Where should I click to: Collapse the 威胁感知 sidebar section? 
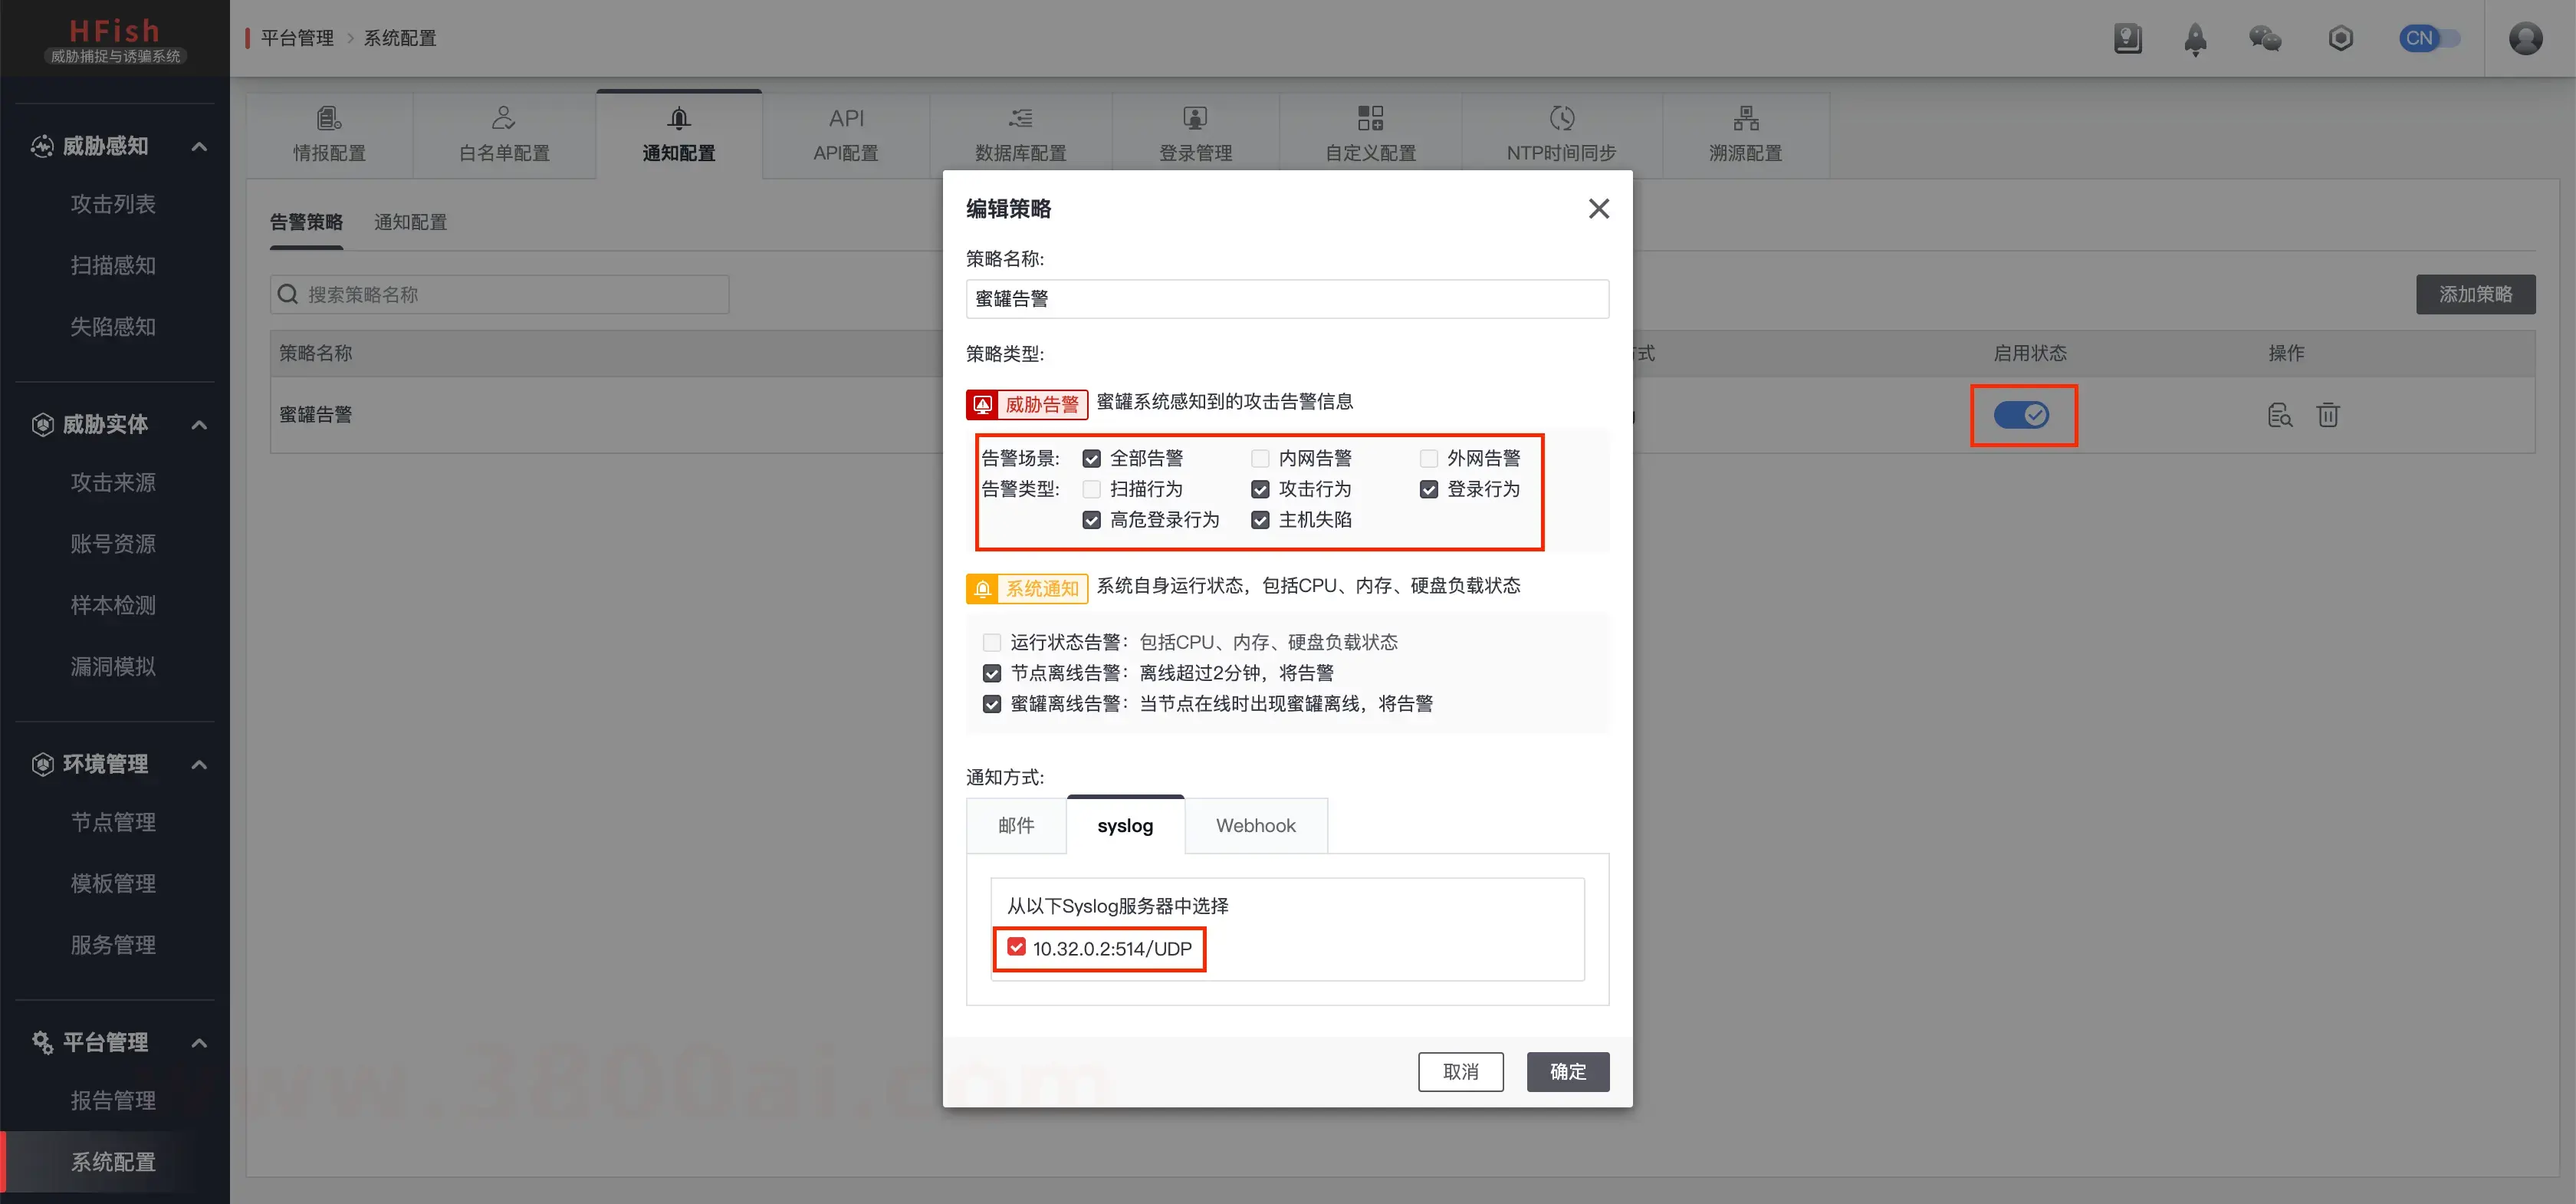point(199,147)
